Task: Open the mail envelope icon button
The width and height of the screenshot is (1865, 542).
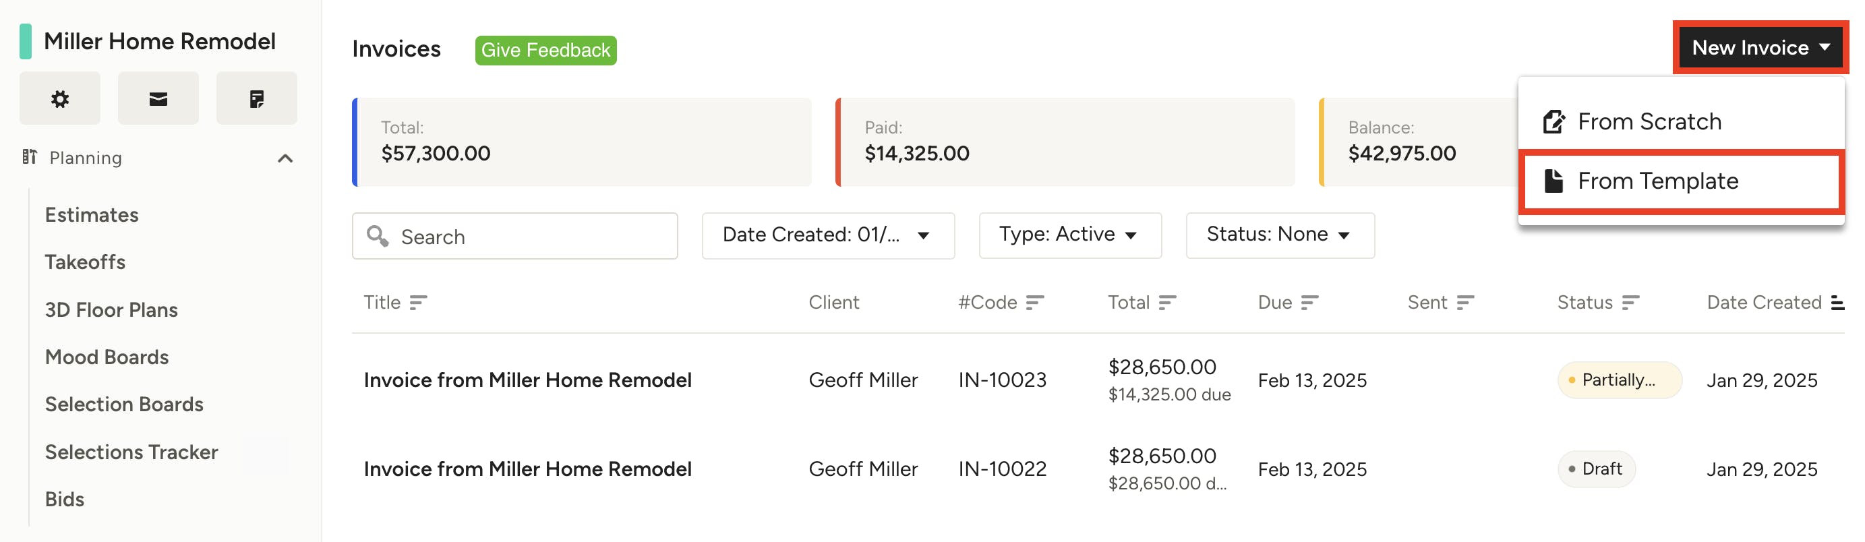Action: click(x=158, y=98)
